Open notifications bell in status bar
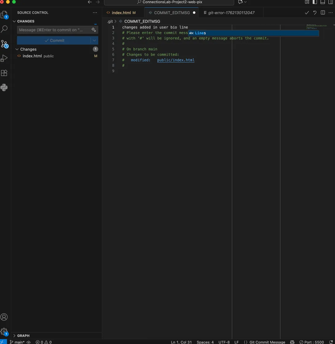This screenshot has width=335, height=344. coord(331,342)
